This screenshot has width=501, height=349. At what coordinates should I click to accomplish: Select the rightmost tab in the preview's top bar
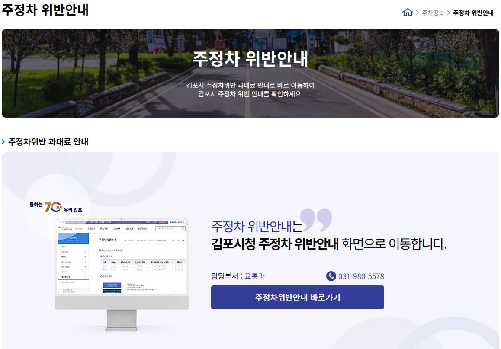177,222
